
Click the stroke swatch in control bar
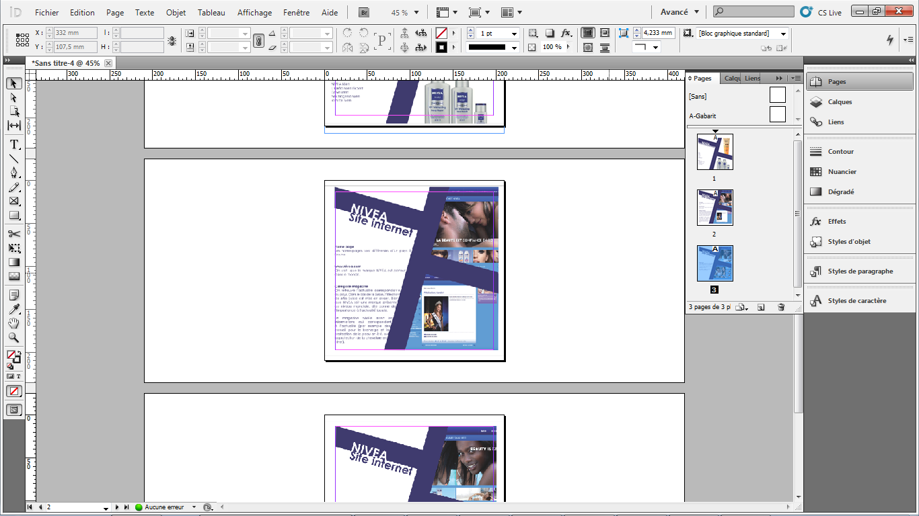point(441,47)
